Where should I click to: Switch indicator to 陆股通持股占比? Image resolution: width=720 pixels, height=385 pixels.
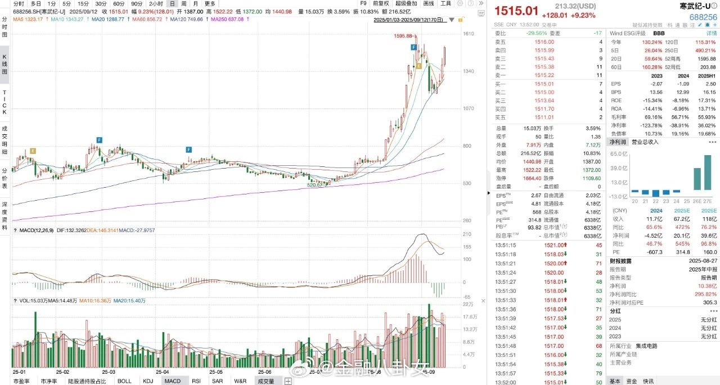pos(87,381)
